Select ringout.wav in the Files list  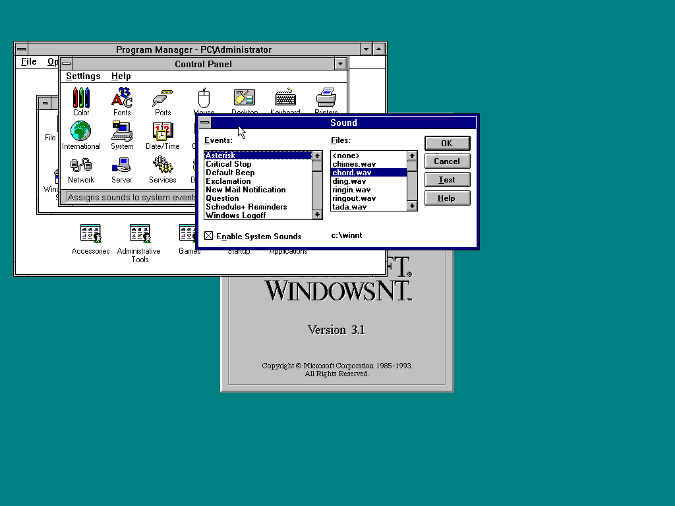pyautogui.click(x=369, y=198)
